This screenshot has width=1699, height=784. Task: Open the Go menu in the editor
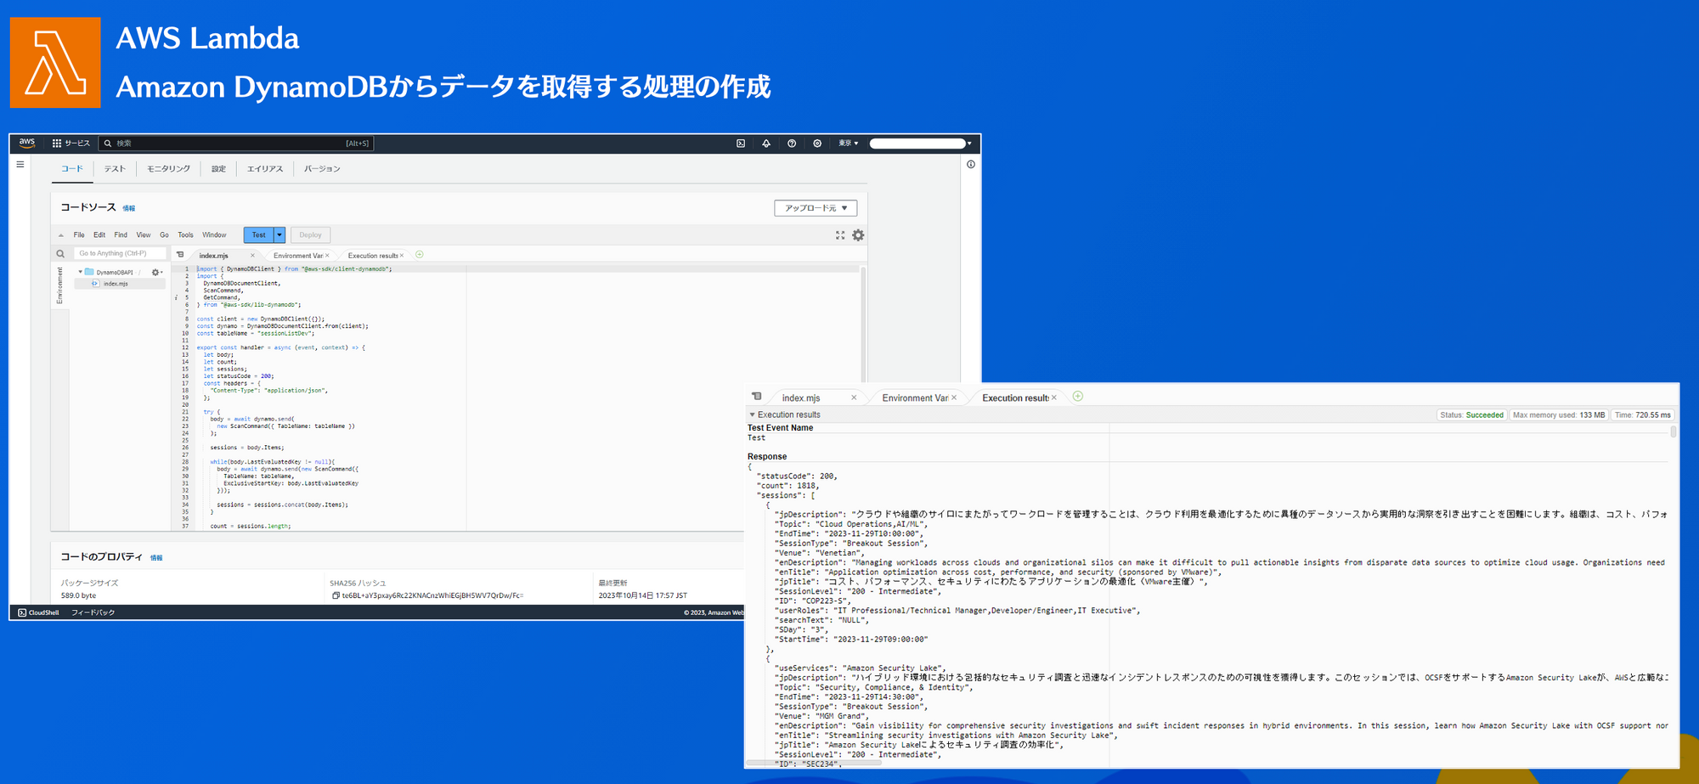coord(164,235)
